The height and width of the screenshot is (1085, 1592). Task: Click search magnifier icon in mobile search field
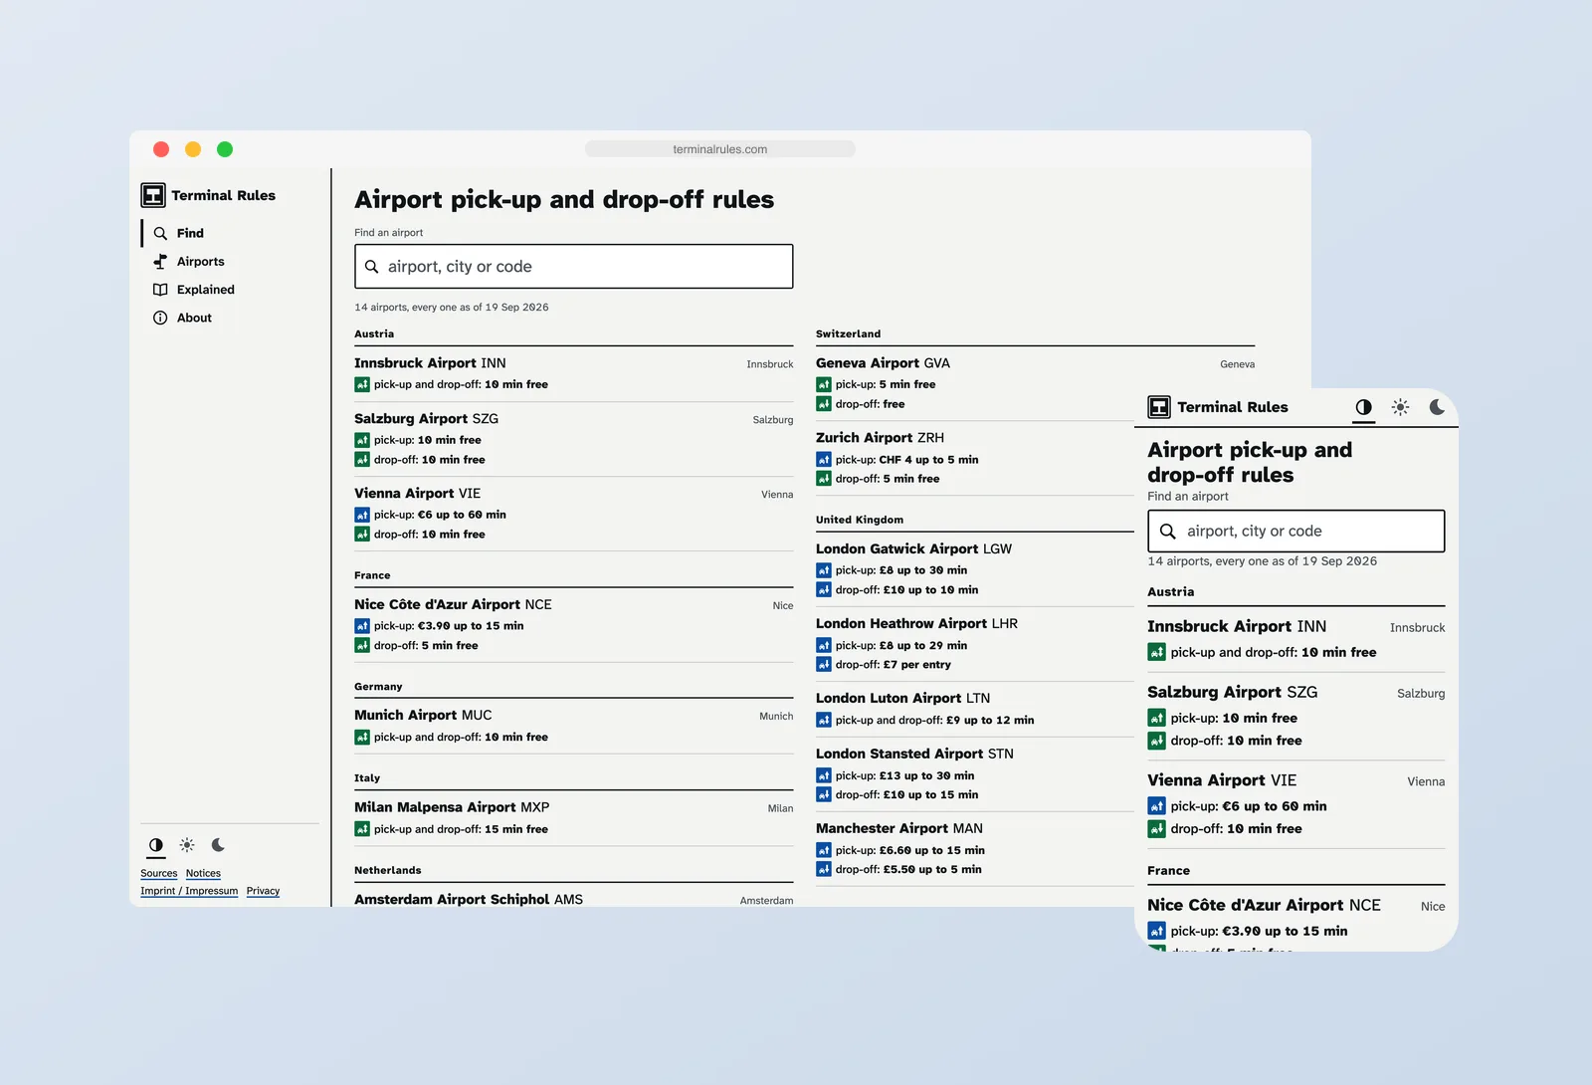pyautogui.click(x=1168, y=532)
